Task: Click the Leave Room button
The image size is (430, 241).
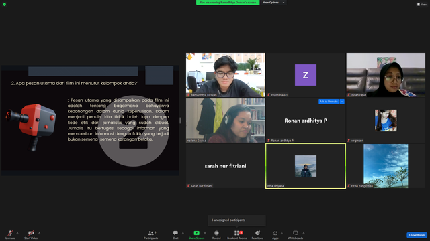Action: [417, 235]
